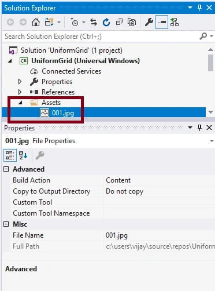Collapse the Advanced property category
This screenshot has width=215, height=291.
pyautogui.click(x=6, y=169)
